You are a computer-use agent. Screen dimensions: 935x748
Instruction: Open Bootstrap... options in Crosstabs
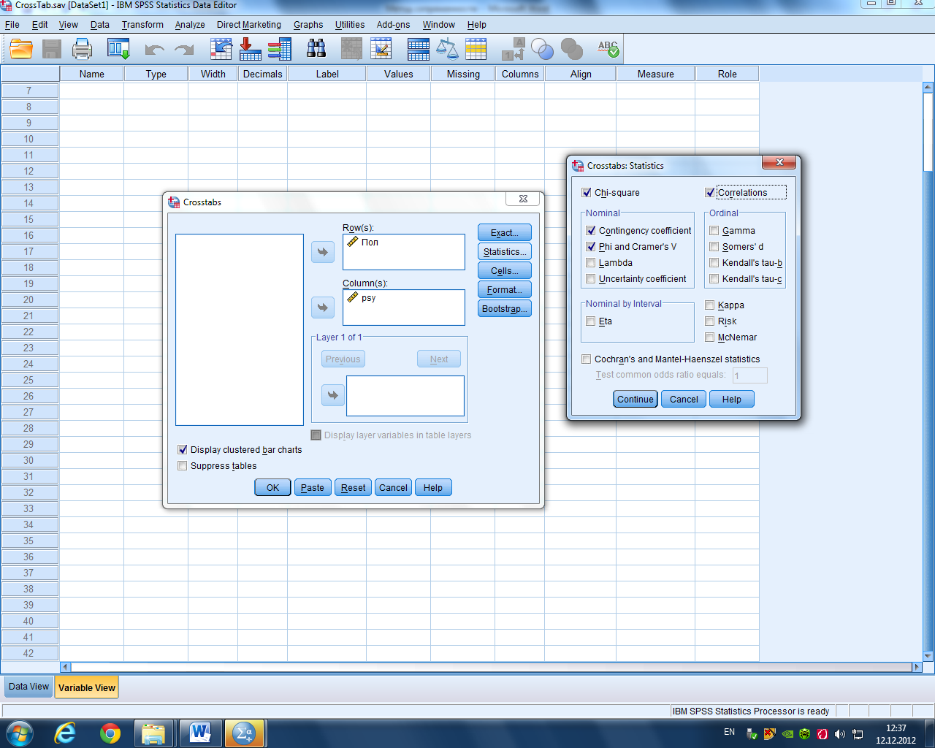click(x=505, y=309)
